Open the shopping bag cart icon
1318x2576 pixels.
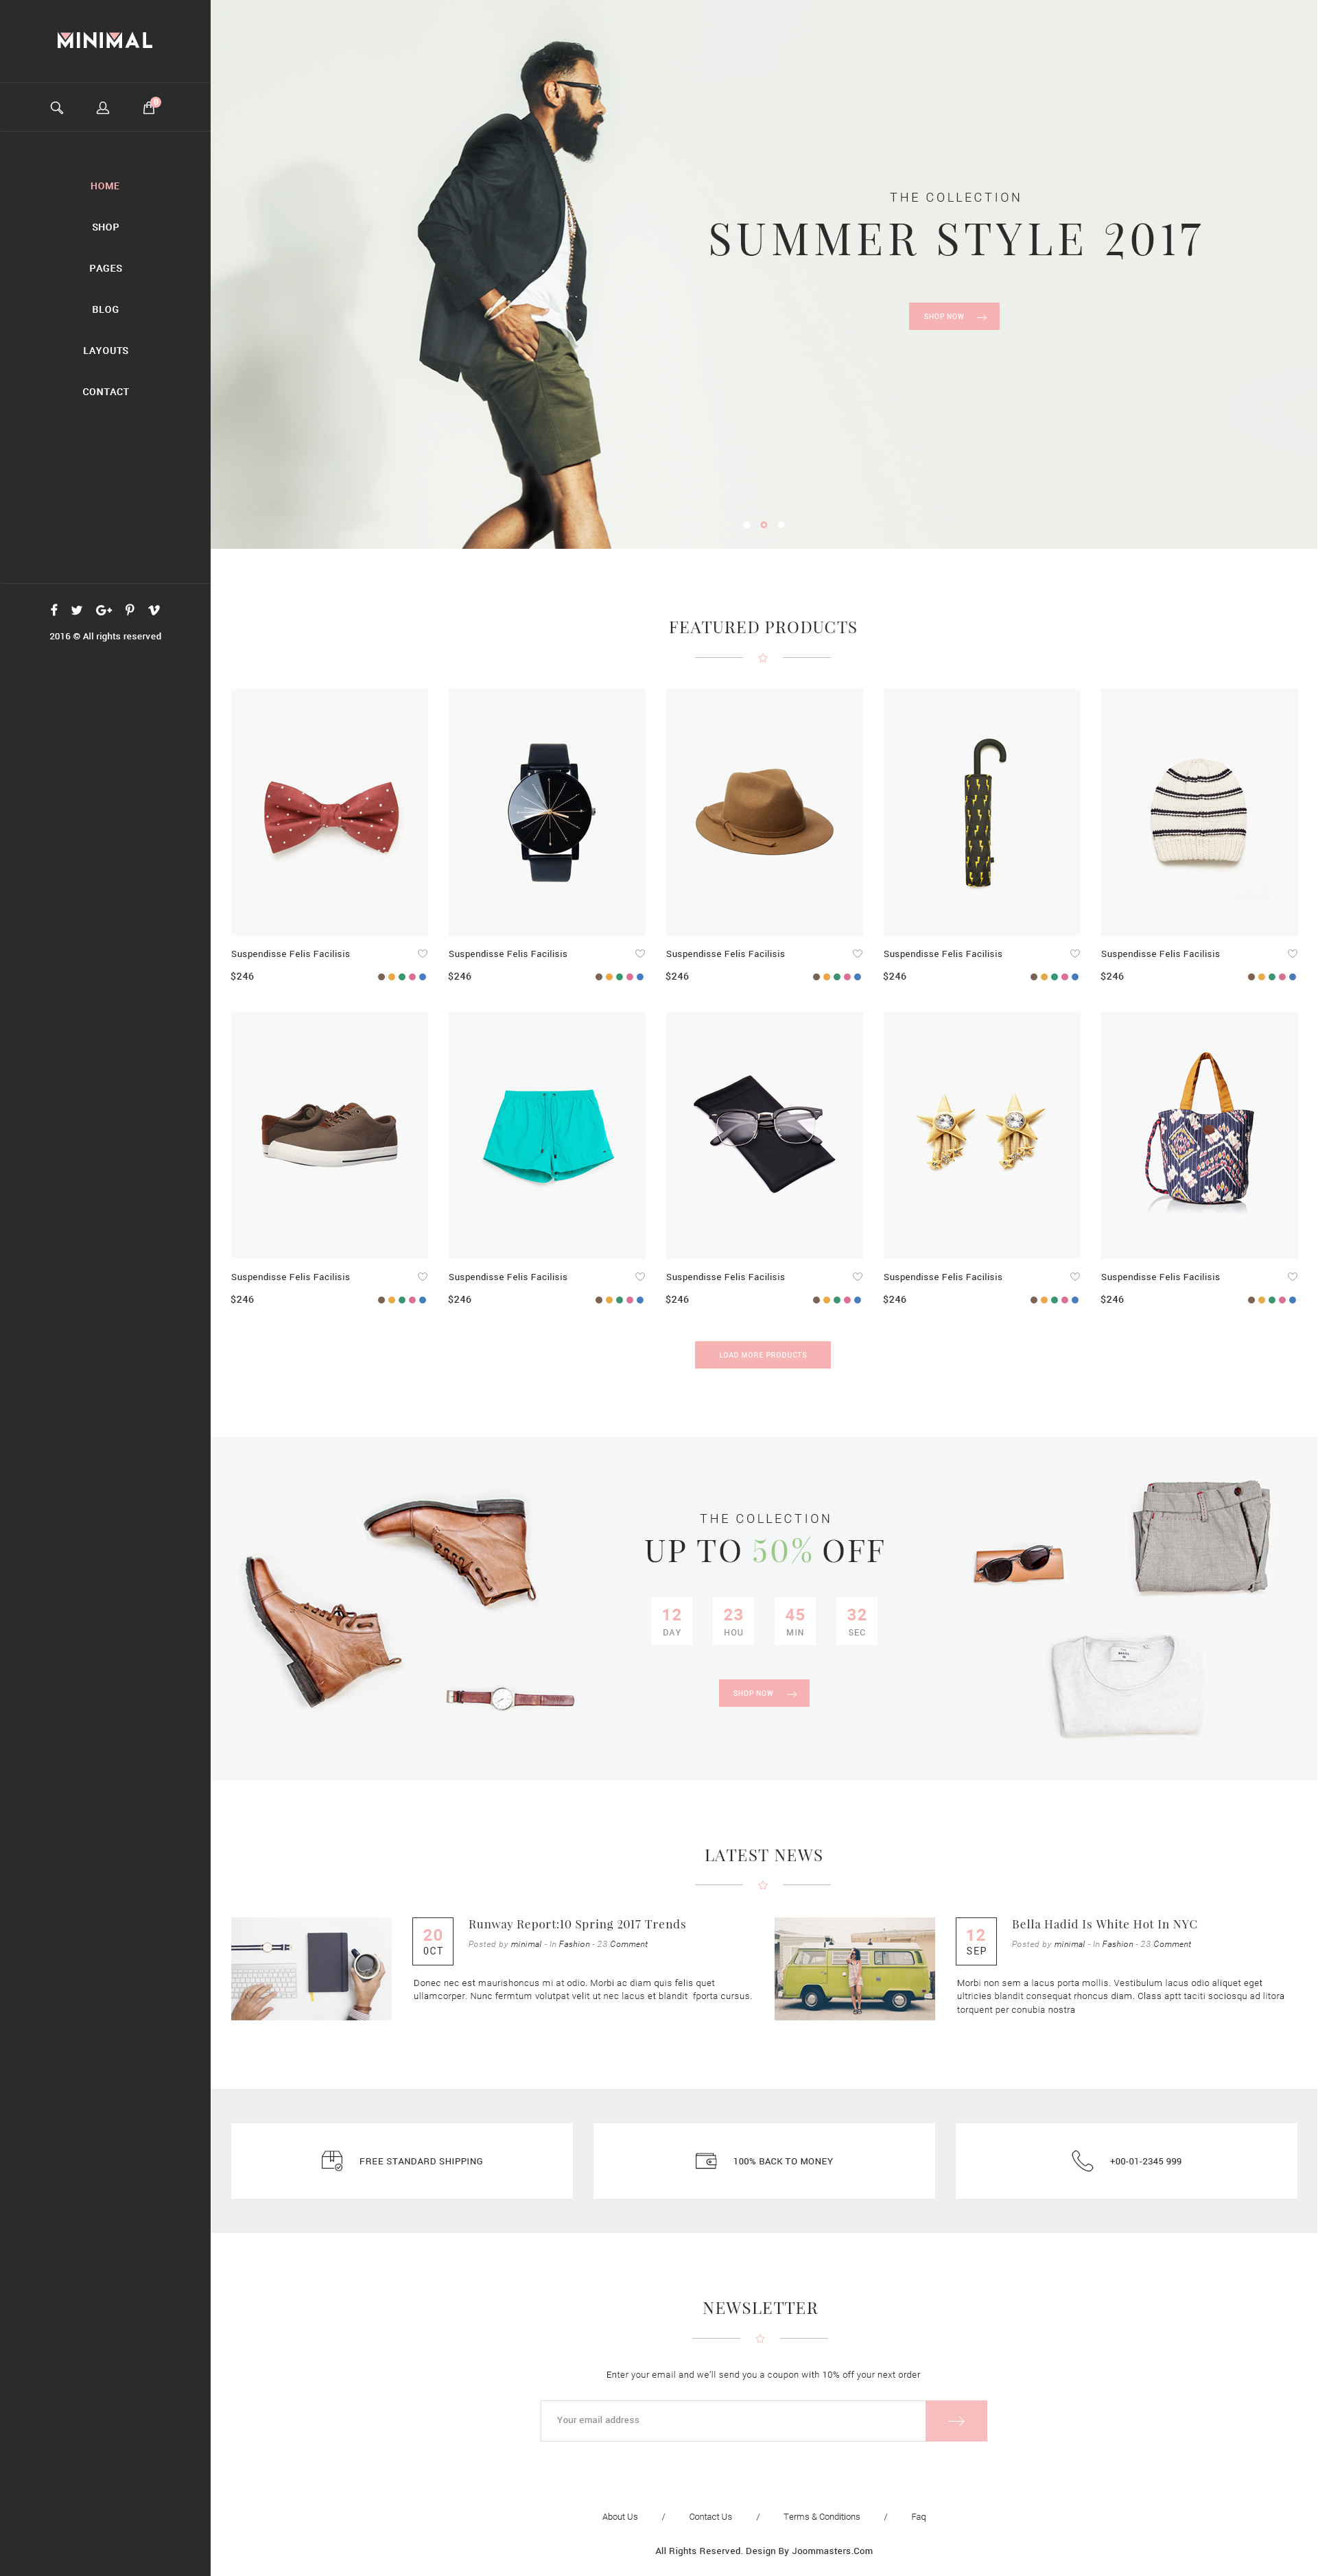(x=149, y=108)
